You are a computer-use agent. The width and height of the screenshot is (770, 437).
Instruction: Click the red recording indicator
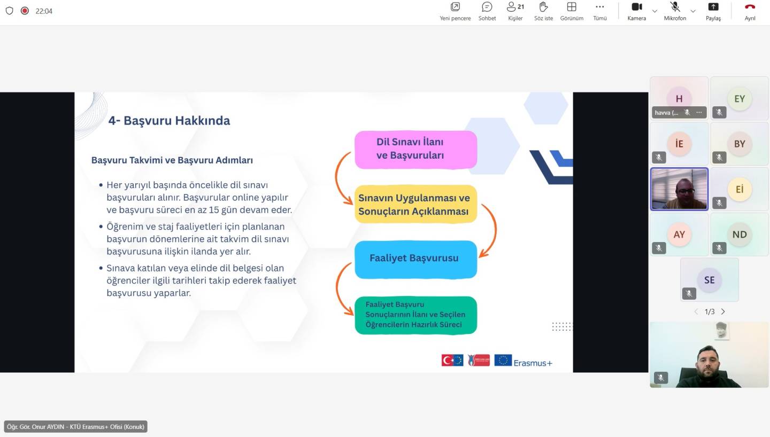25,11
